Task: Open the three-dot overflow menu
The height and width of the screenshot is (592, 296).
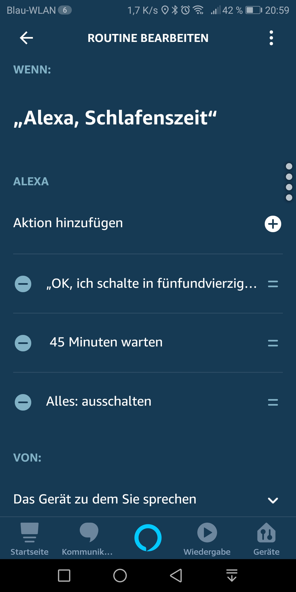Action: click(271, 38)
